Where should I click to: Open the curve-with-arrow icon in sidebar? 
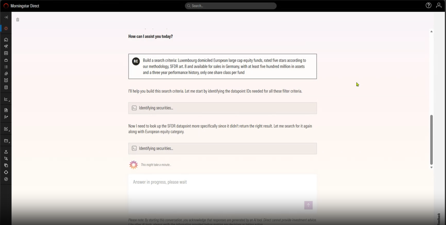[6, 117]
